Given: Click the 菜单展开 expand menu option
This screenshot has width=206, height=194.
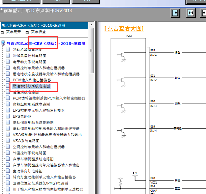Looking at the screenshot, I should click(13, 32).
